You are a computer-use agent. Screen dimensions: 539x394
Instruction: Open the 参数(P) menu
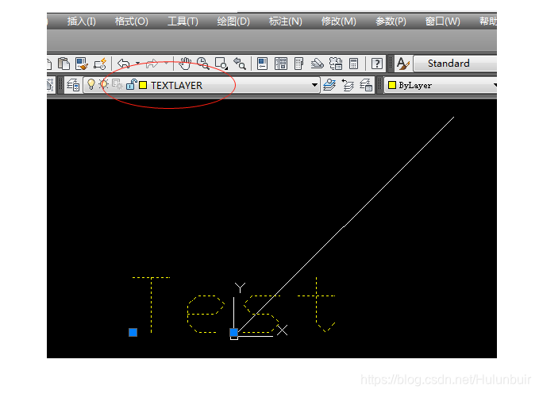(x=391, y=21)
